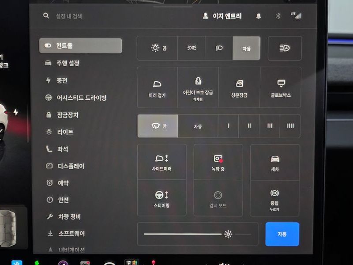Tap the charging bolt icon beside the car
Viewport: 353px width, 265px height.
click(x=16, y=112)
